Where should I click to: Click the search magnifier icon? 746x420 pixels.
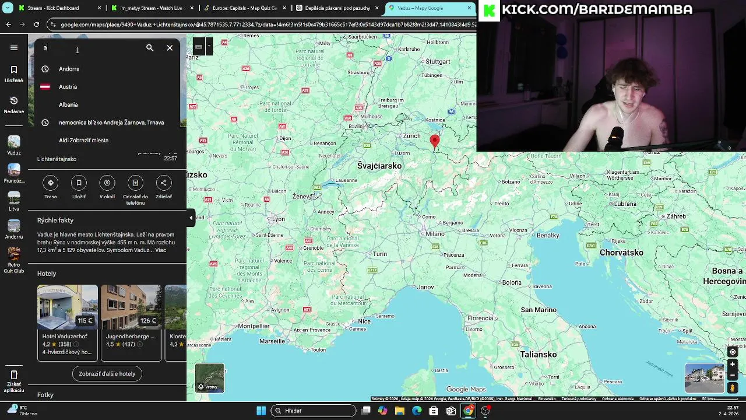click(x=150, y=48)
